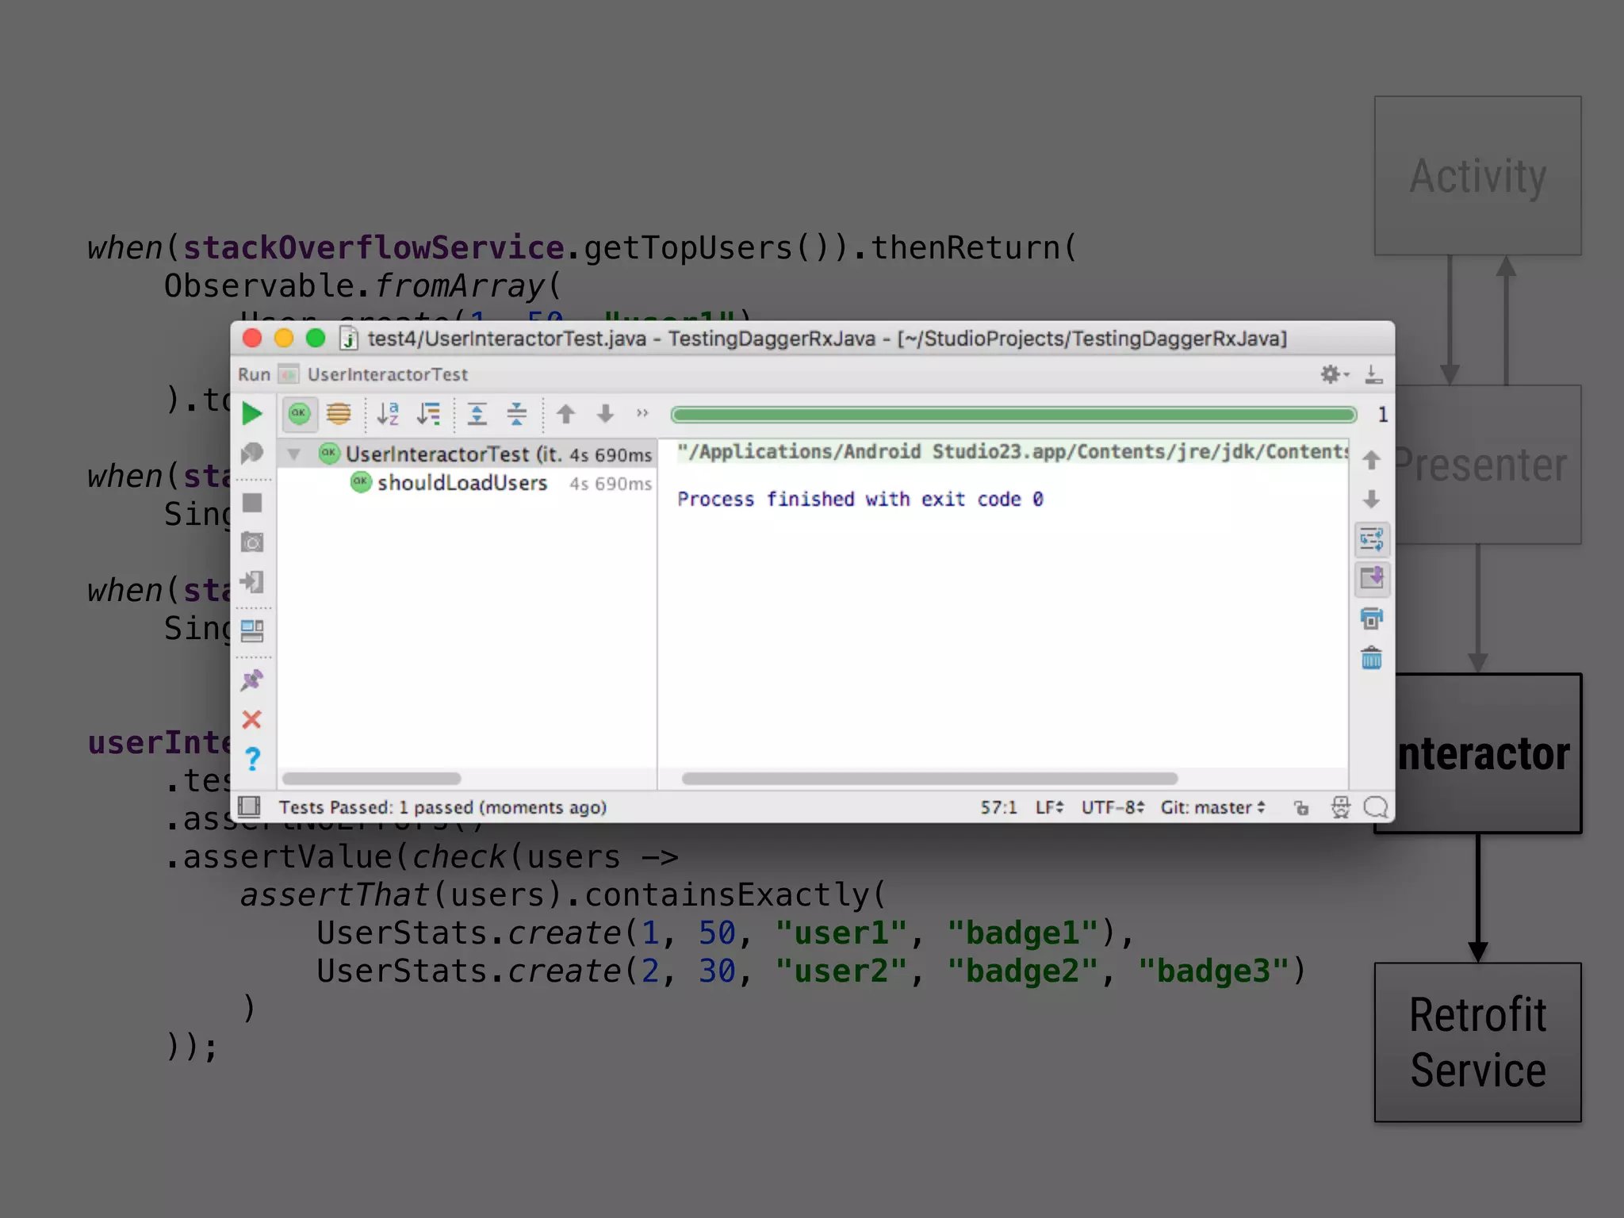Select the UserInteractorTest run tab
Image resolution: width=1624 pixels, height=1218 pixels.
coord(387,374)
